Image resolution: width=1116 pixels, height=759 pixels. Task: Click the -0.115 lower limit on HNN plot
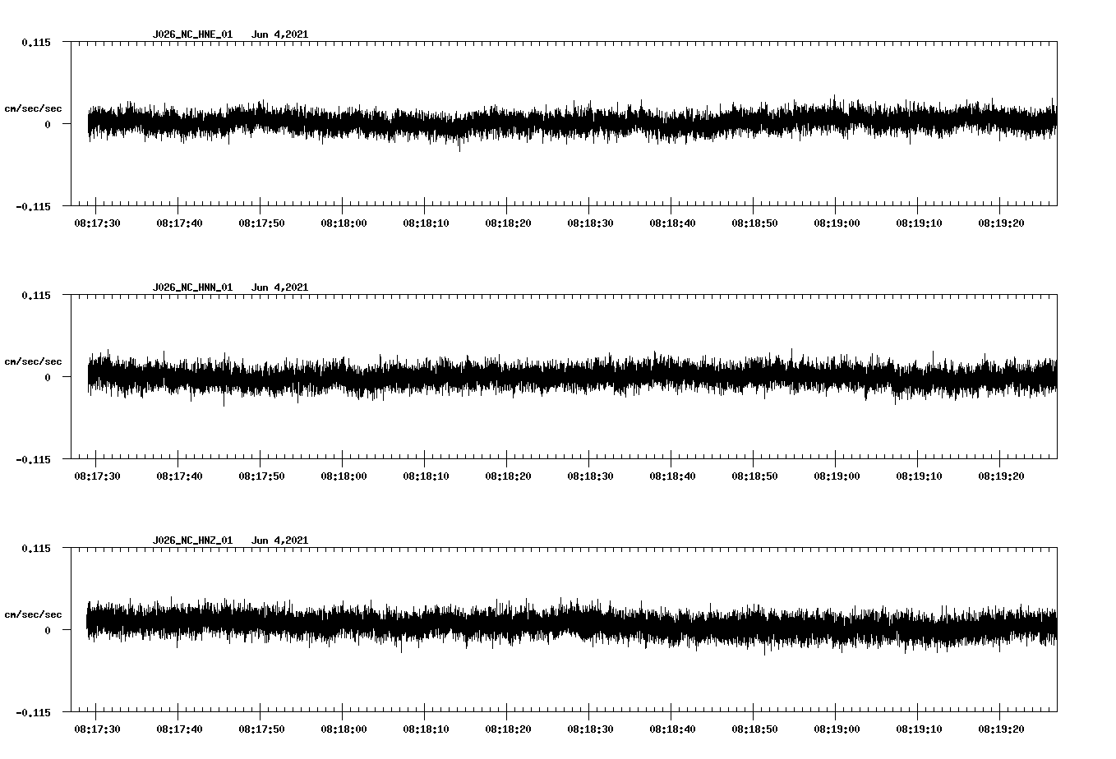pyautogui.click(x=33, y=459)
